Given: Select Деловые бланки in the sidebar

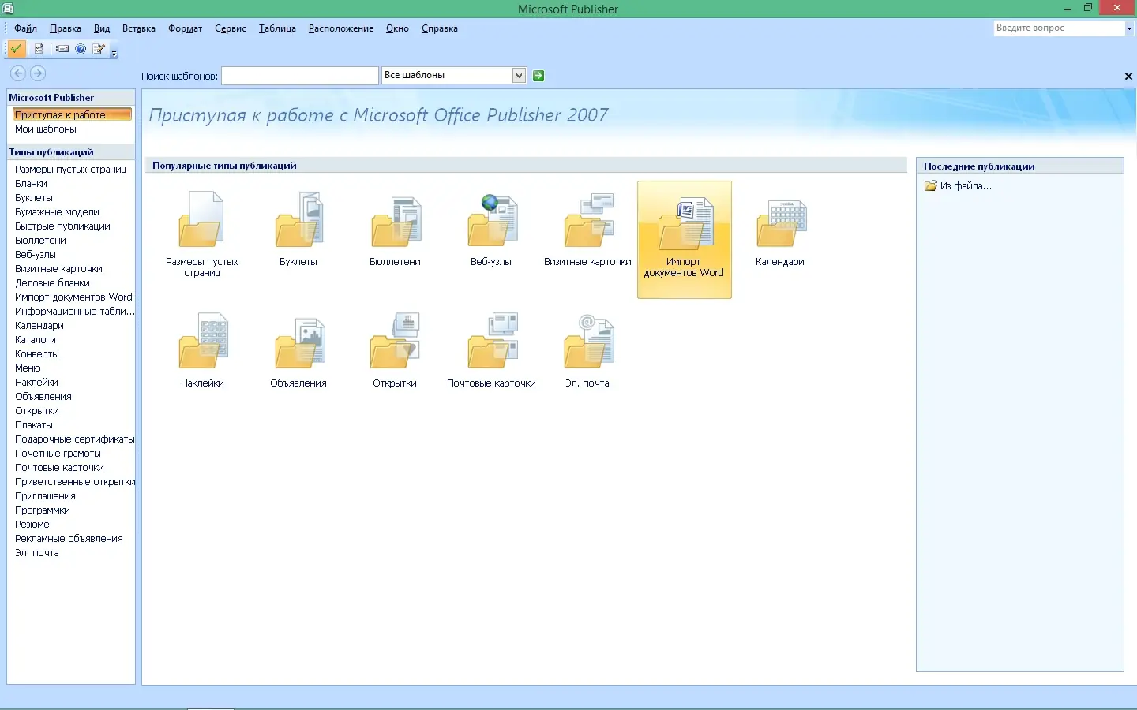Looking at the screenshot, I should 53,283.
